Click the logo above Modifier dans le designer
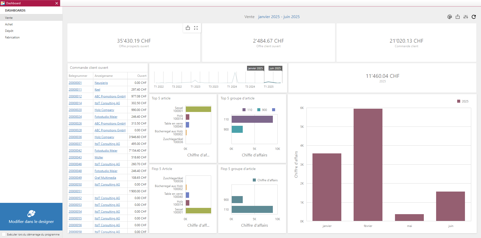Viewport: 481px width, 238px height. point(31,214)
